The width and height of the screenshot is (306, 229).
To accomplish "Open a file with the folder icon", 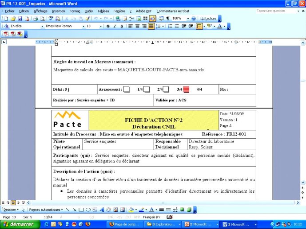I will 13,19.
